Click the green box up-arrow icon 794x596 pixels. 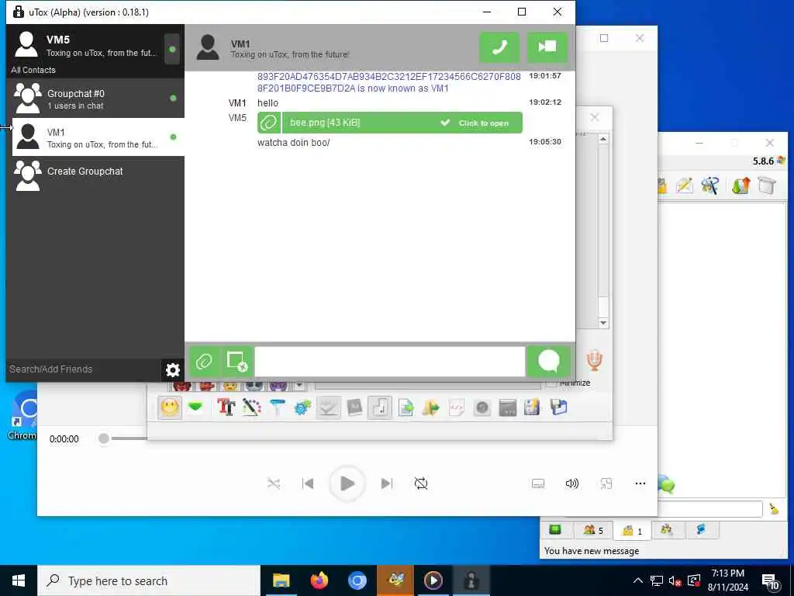[740, 185]
